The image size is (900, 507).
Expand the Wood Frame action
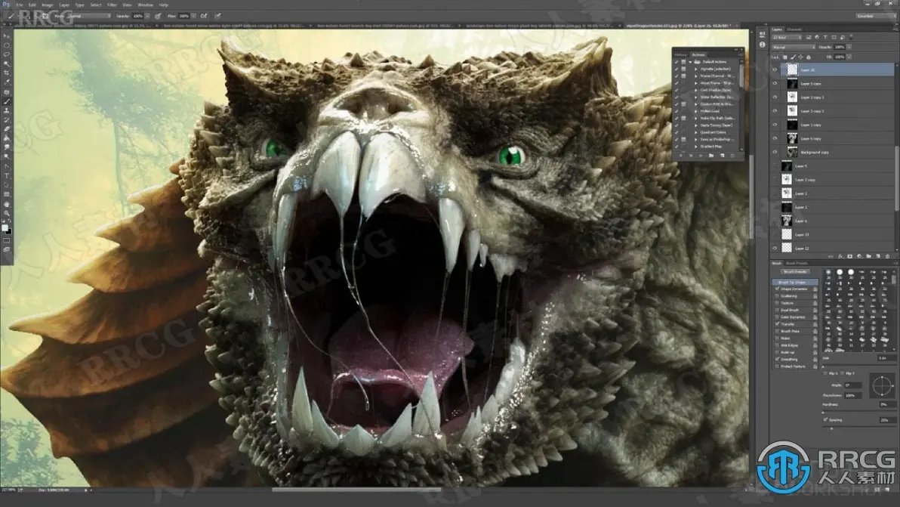click(x=695, y=83)
